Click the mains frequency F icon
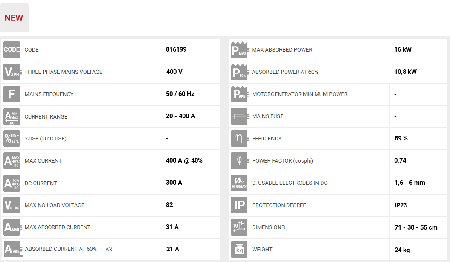 tap(12, 94)
